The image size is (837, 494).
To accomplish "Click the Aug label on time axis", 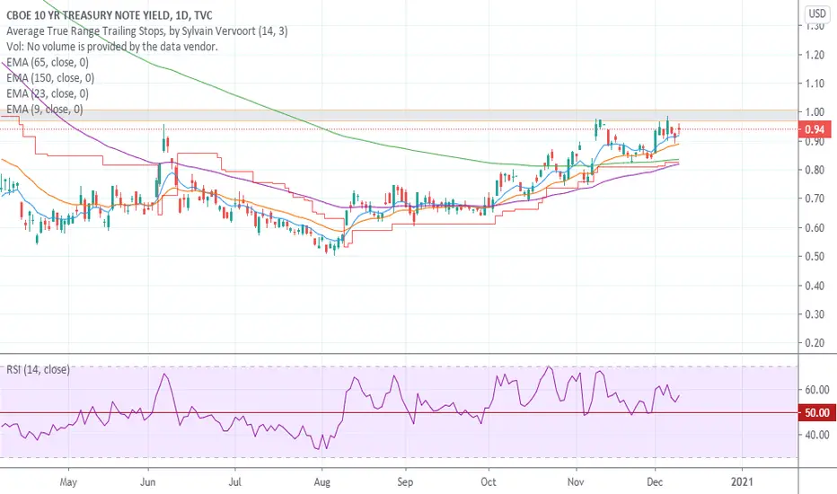I will [x=322, y=481].
